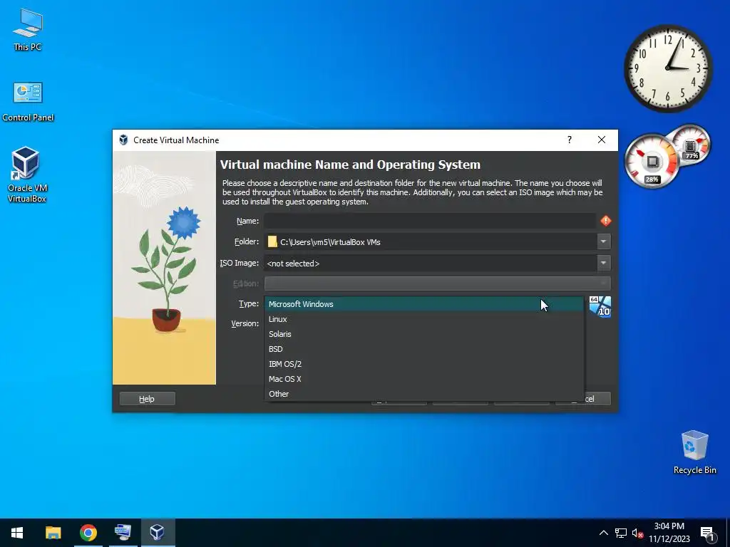Viewport: 730px width, 547px height.
Task: Expand the Folder dropdown arrow
Action: [603, 242]
